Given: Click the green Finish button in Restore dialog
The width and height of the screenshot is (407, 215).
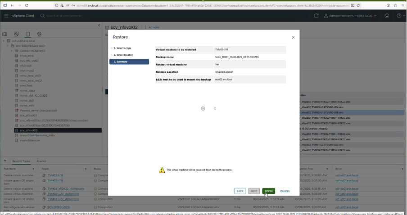Looking at the screenshot, I should click(268, 191).
